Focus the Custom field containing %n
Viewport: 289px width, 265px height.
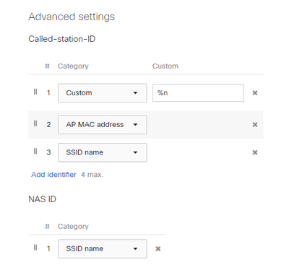198,93
